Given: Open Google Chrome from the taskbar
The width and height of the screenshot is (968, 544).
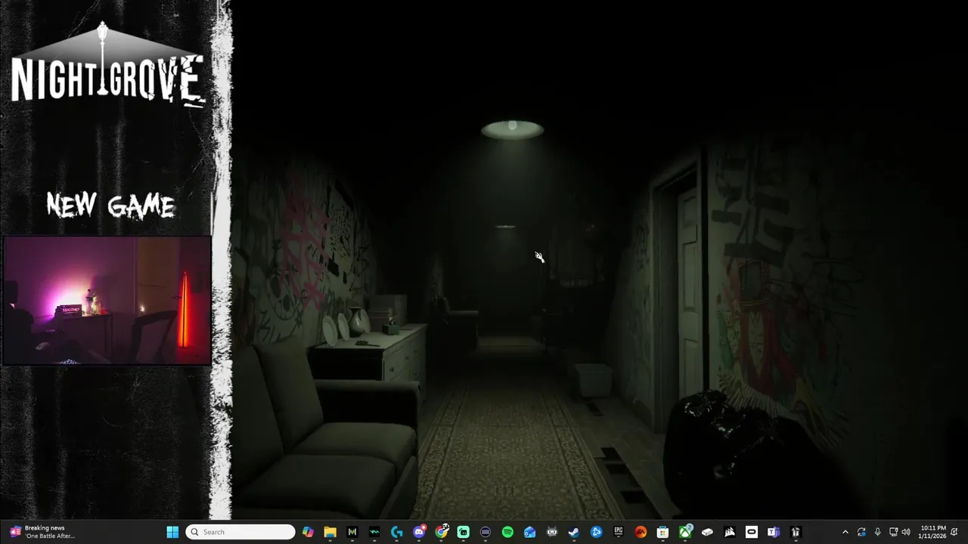Looking at the screenshot, I should click(441, 532).
